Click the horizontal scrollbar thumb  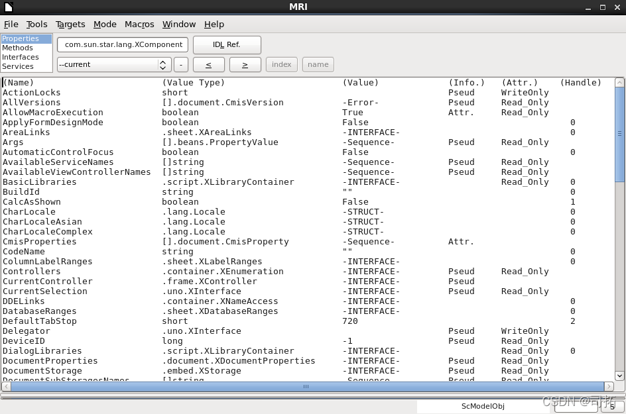tap(306, 386)
